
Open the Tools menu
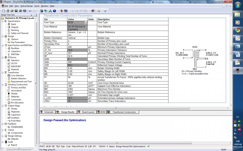coord(37,6)
